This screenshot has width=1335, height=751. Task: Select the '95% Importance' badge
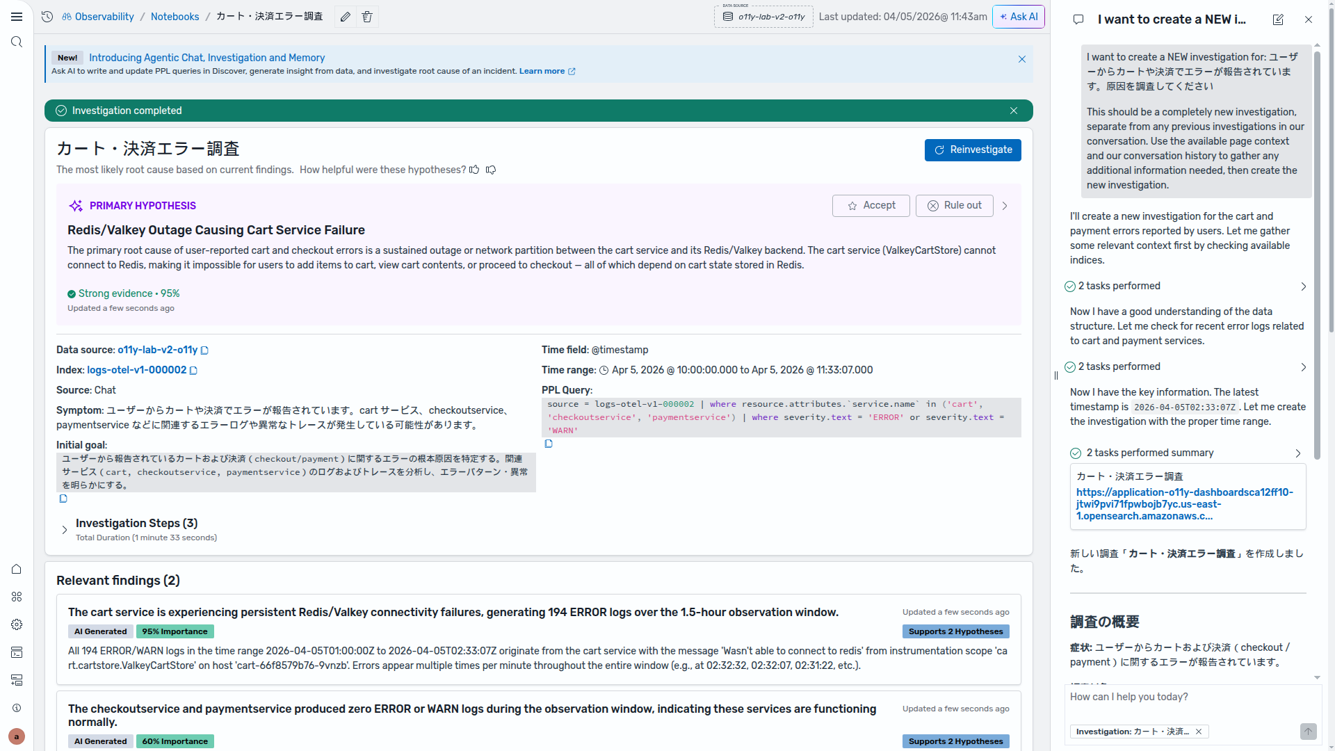175,631
